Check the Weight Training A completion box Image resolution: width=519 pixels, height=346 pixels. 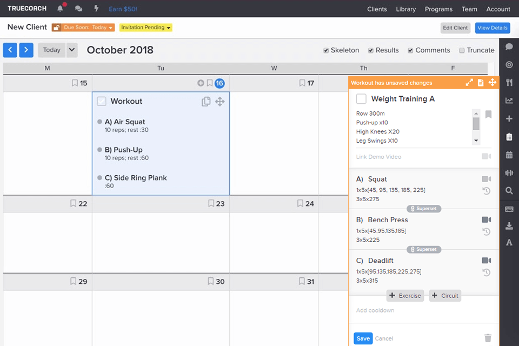click(x=361, y=99)
